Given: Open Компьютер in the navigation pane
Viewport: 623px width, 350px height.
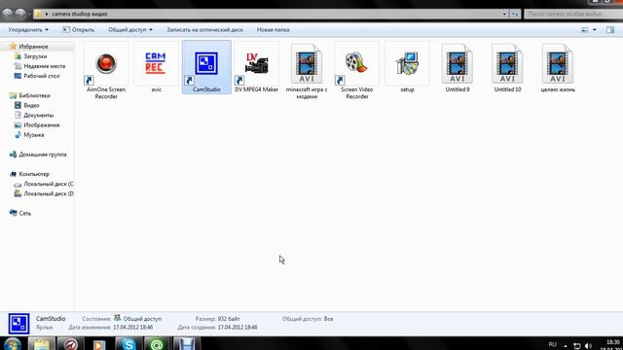Looking at the screenshot, I should point(34,174).
